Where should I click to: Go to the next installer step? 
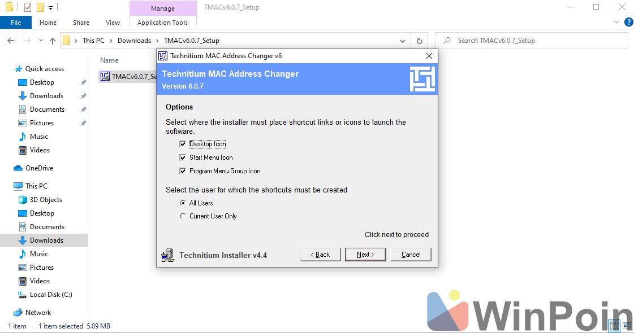[365, 255]
